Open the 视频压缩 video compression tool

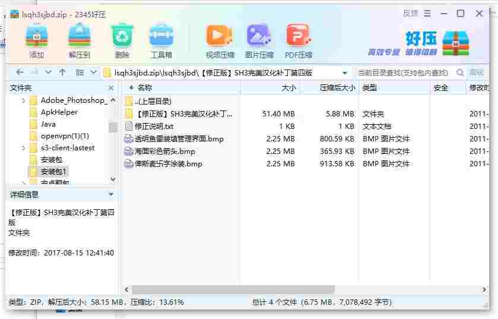point(220,41)
